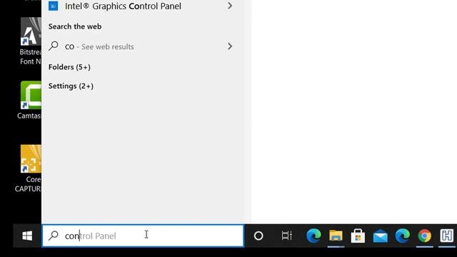Viewport: 457px width, 257px height.
Task: Expand Intel Graphics Control Panel arrow
Action: [x=230, y=6]
